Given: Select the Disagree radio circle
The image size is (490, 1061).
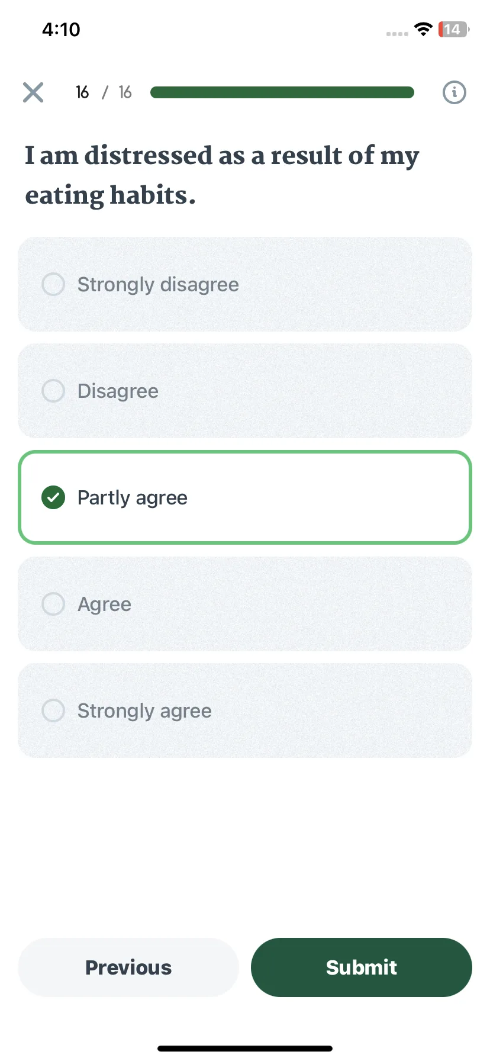Looking at the screenshot, I should [53, 391].
